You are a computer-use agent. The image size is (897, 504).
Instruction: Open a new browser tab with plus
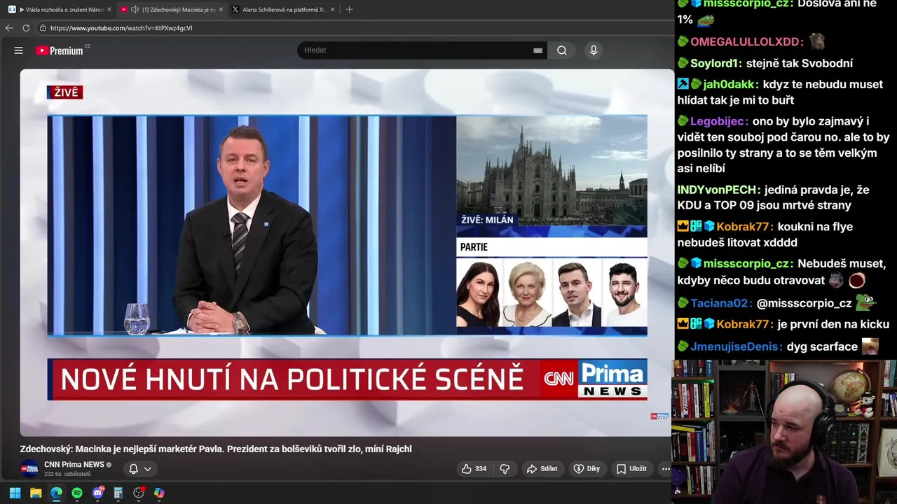(x=349, y=9)
